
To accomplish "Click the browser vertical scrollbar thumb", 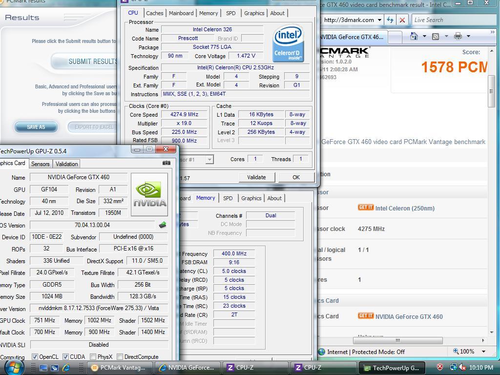I will tap(491, 91).
